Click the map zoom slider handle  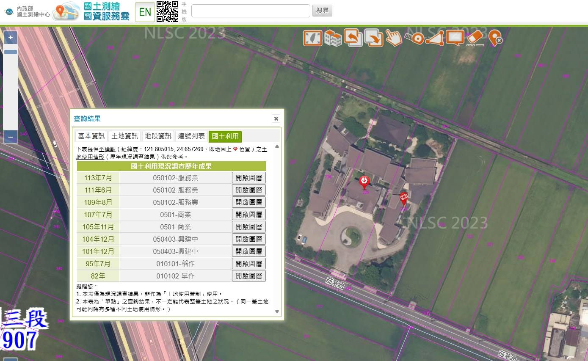click(11, 52)
